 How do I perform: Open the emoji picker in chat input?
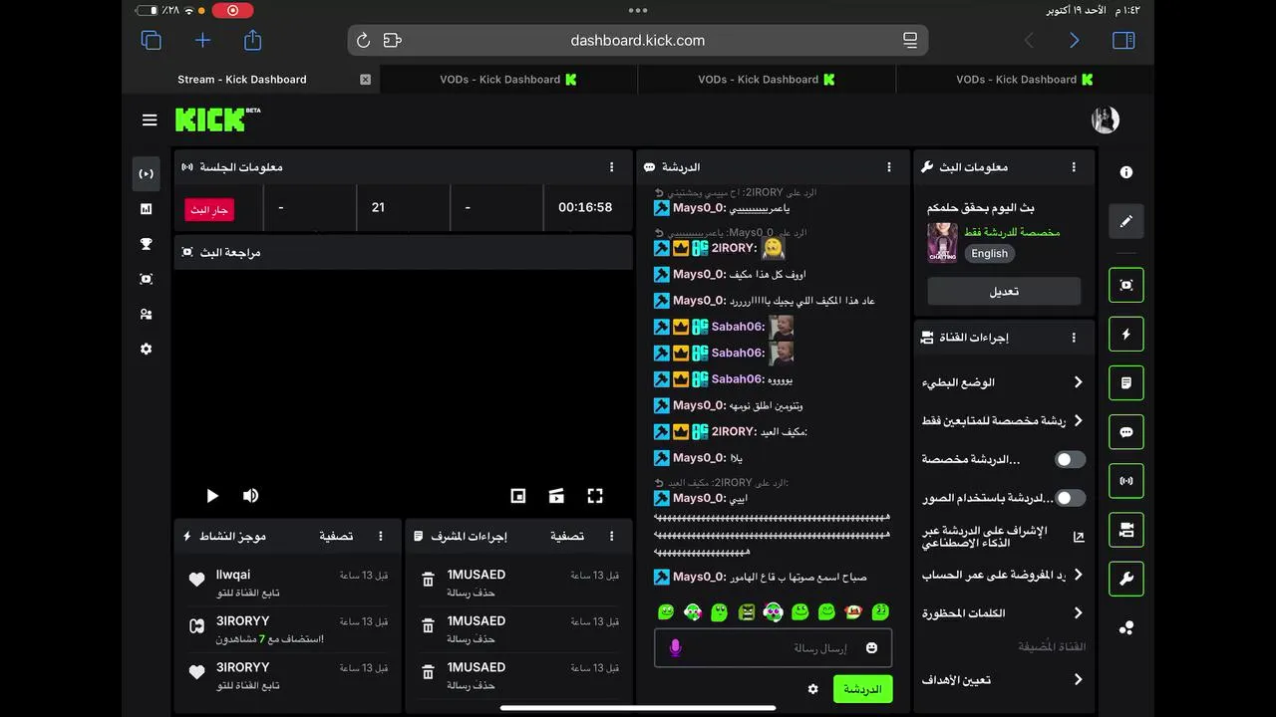[871, 648]
